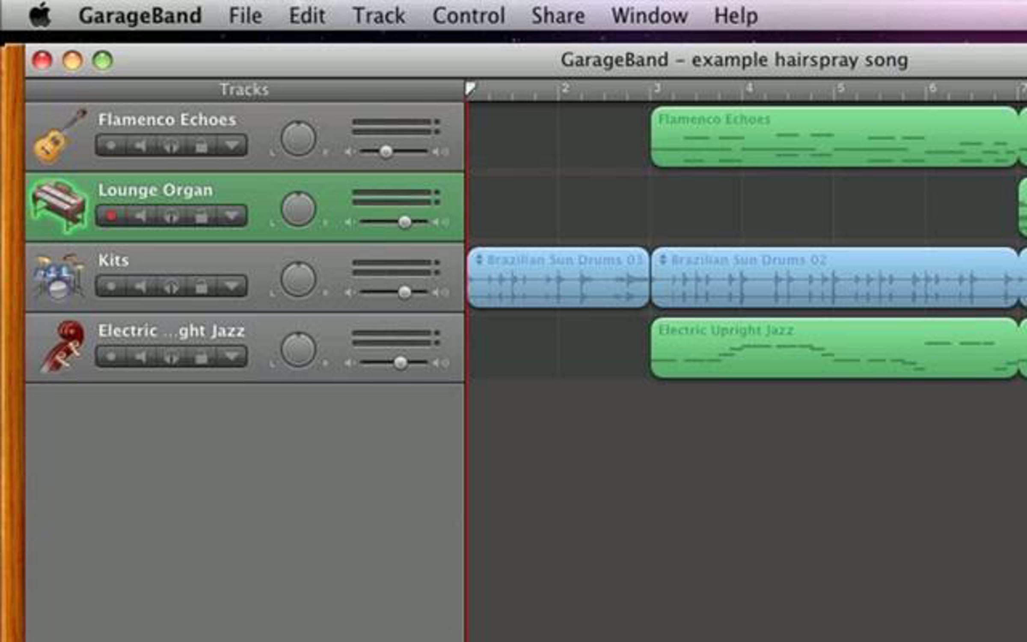Solo the Electric Upright Jazz track
The height and width of the screenshot is (642, 1027).
pyautogui.click(x=171, y=357)
